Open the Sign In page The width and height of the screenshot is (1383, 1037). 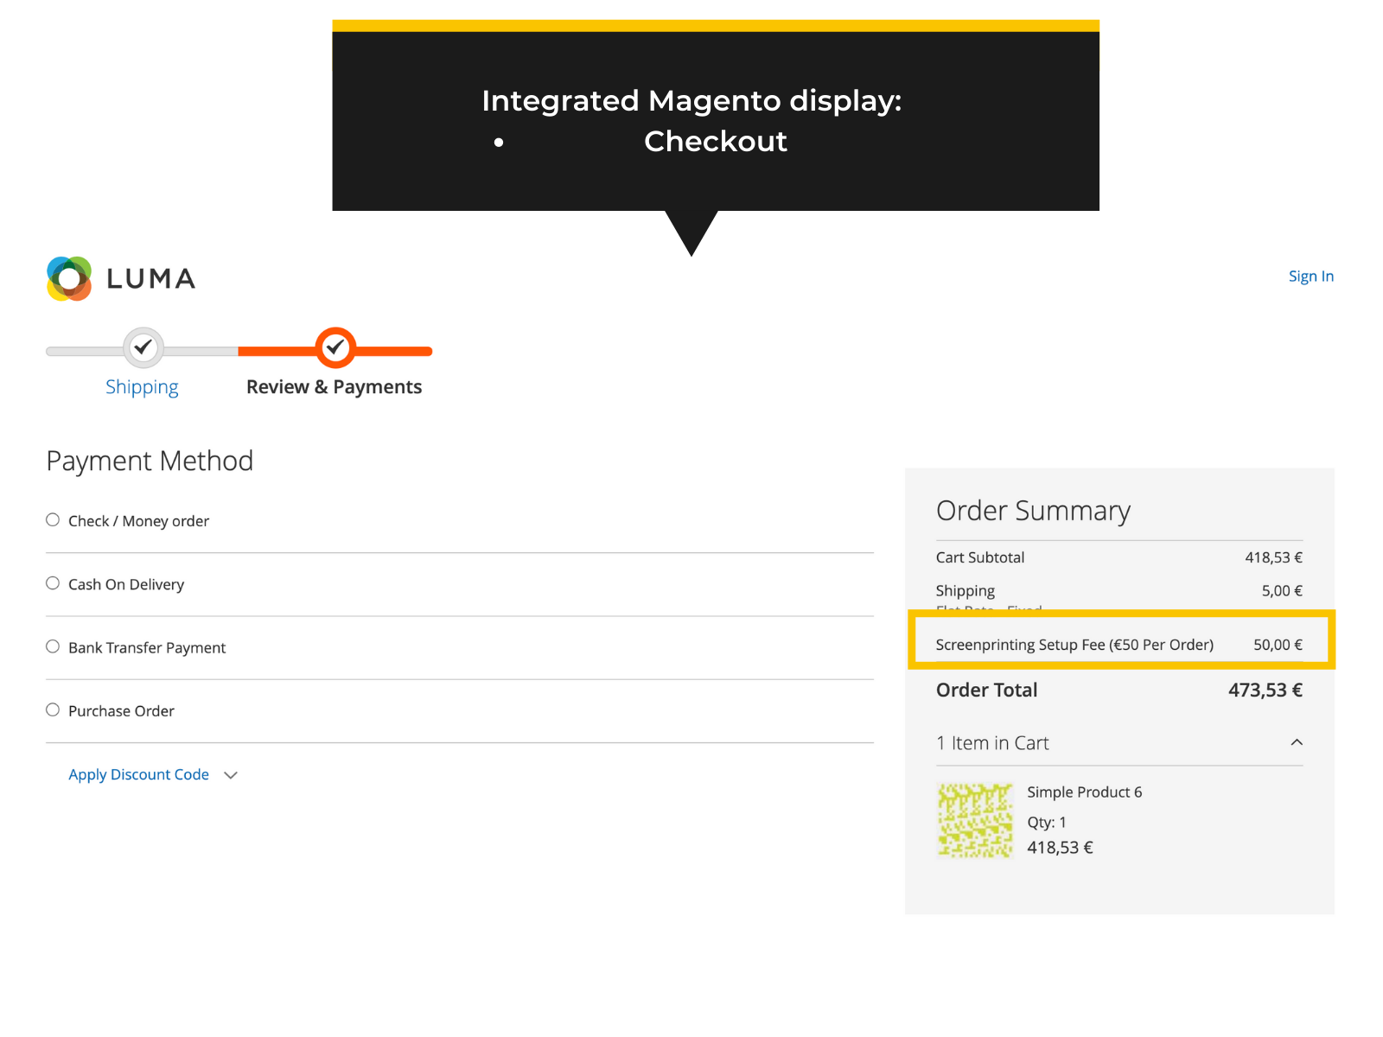(1310, 276)
